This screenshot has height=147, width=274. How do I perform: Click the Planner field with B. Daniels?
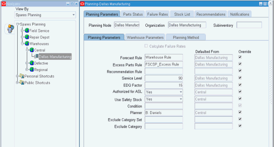(x=164, y=113)
